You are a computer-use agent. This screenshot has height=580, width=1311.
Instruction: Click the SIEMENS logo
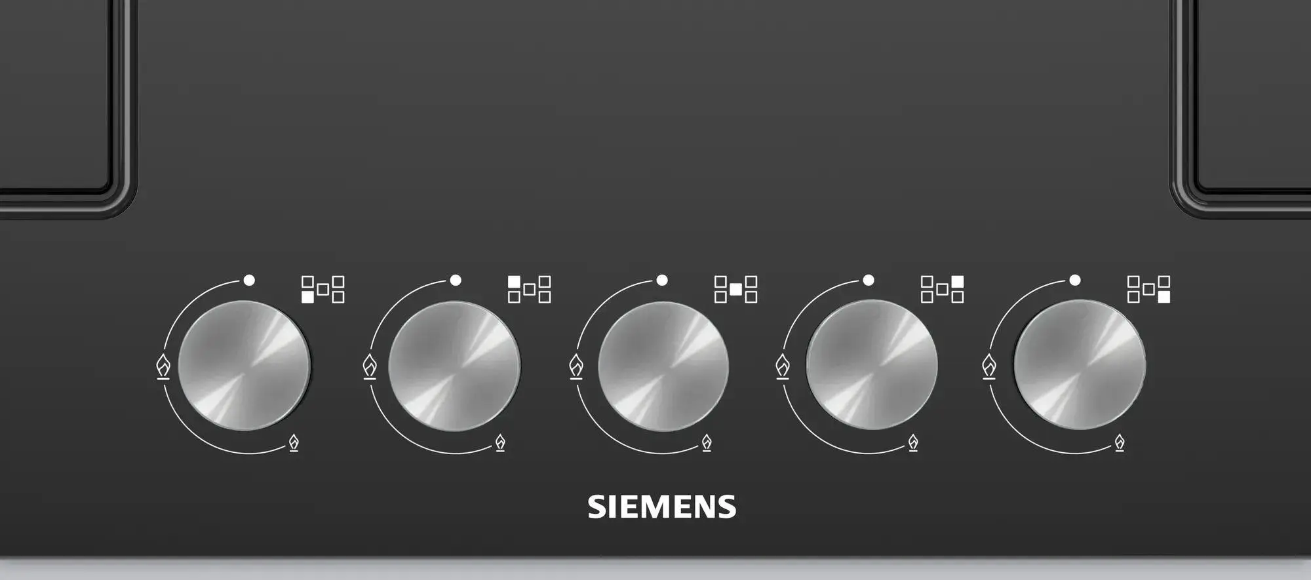pyautogui.click(x=662, y=507)
